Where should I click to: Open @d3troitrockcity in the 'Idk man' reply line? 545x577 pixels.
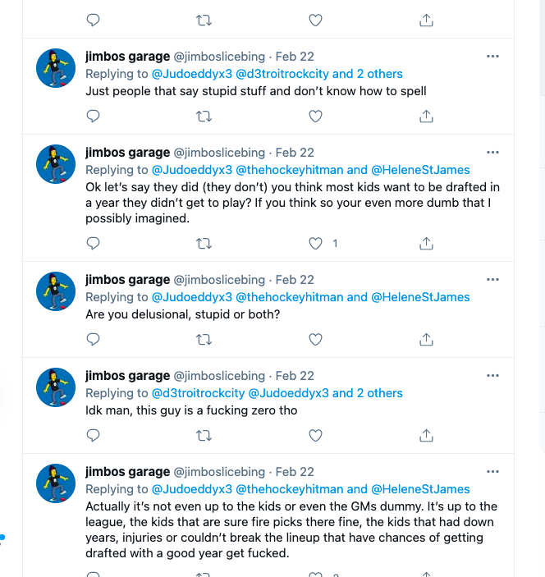coord(199,393)
